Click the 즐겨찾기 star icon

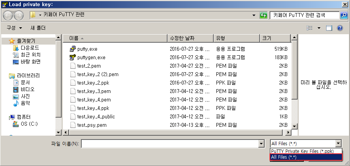click(x=12, y=41)
